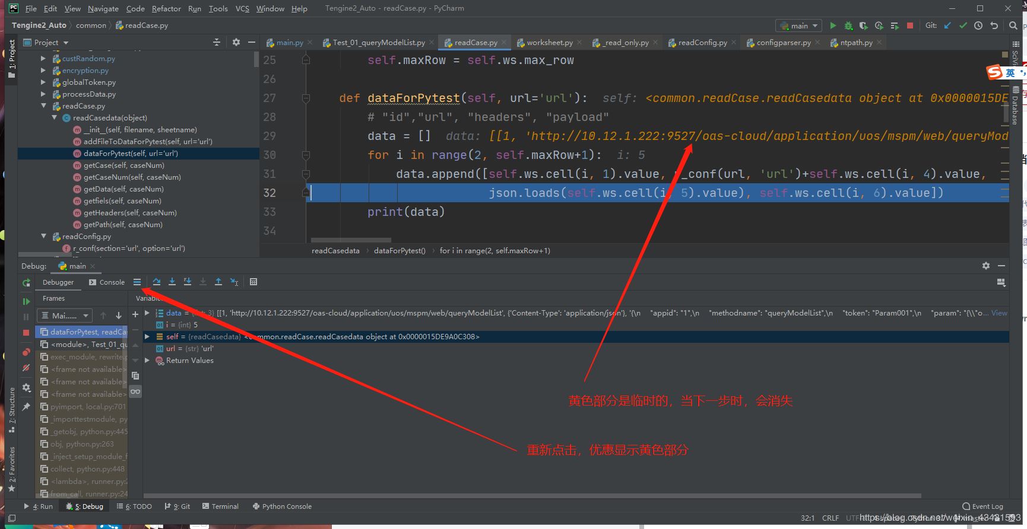Open the Terminal tool window button
Image resolution: width=1027 pixels, height=529 pixels.
[x=220, y=506]
